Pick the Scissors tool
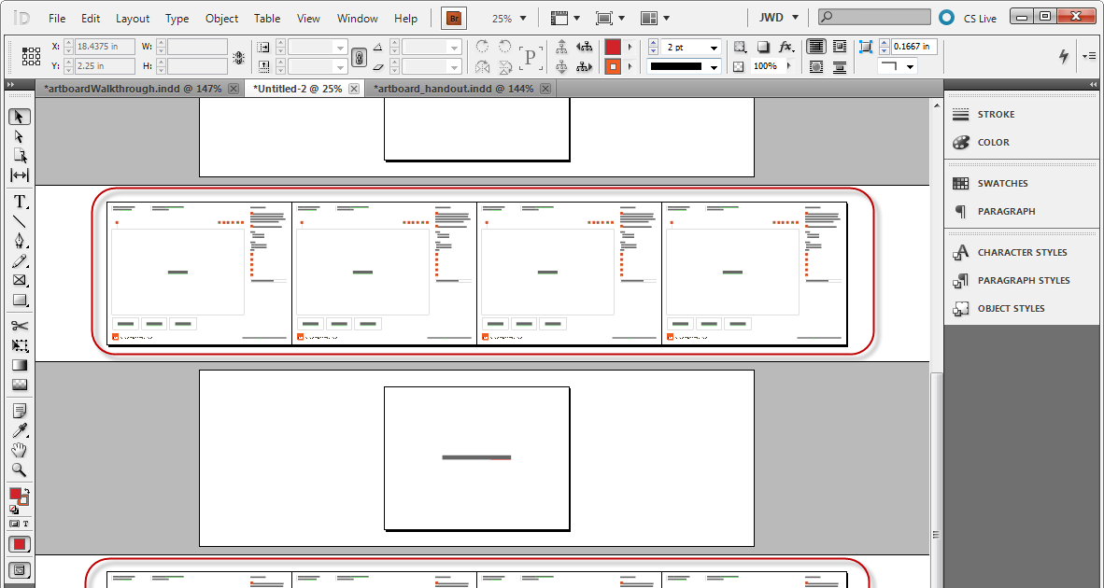 pos(20,326)
